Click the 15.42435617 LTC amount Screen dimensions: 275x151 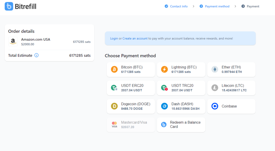(234, 90)
